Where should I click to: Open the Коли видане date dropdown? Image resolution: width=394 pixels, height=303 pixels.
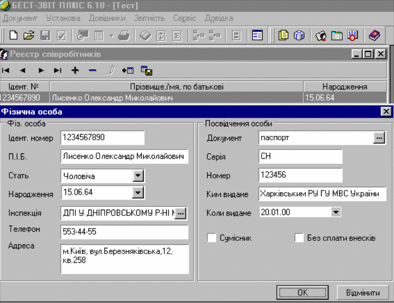[336, 213]
